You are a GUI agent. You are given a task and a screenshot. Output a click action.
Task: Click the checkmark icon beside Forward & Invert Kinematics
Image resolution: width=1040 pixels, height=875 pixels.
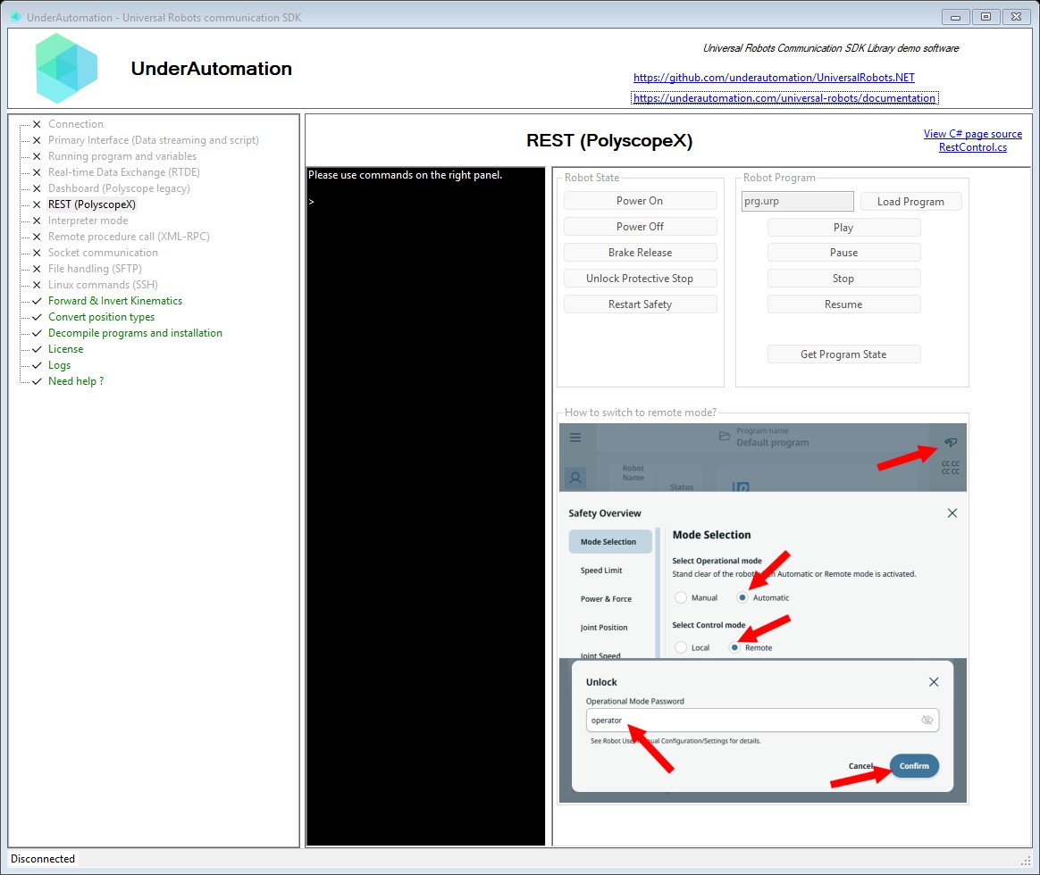[38, 301]
